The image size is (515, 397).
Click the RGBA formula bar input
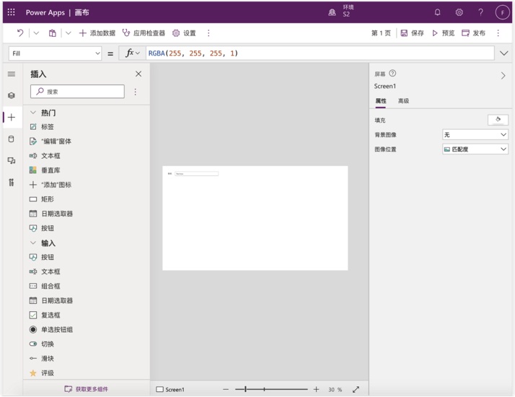320,53
